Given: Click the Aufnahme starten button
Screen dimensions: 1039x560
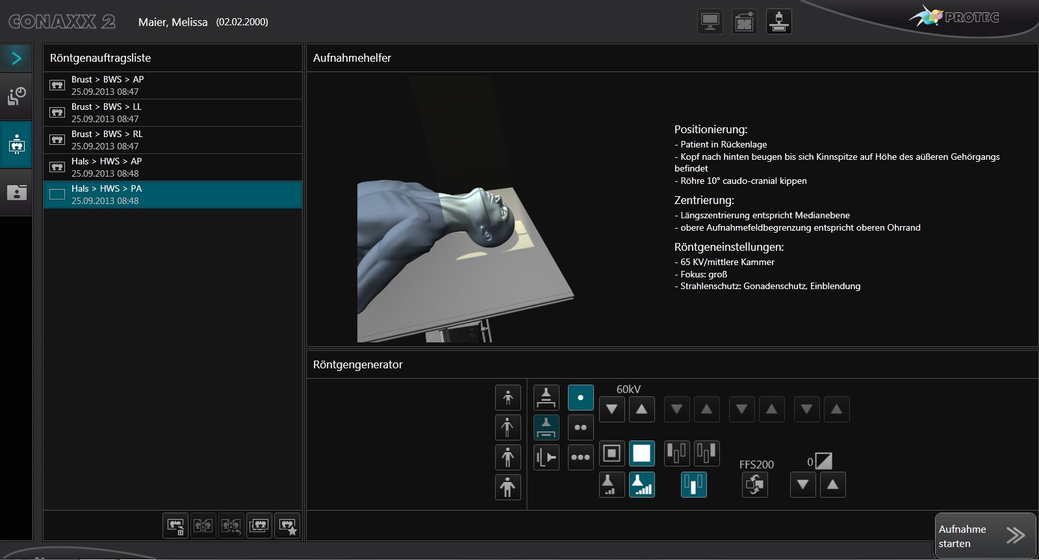Looking at the screenshot, I should tap(984, 536).
